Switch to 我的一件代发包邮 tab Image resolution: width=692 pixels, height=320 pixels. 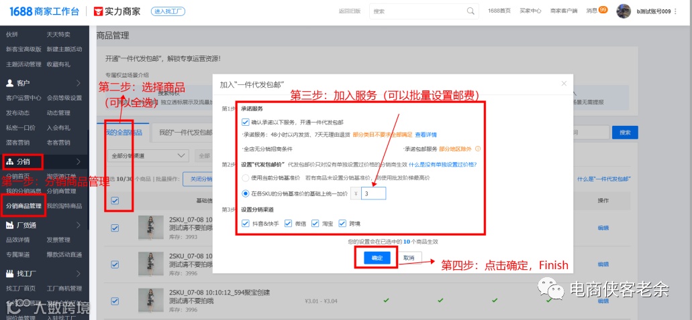click(x=185, y=133)
